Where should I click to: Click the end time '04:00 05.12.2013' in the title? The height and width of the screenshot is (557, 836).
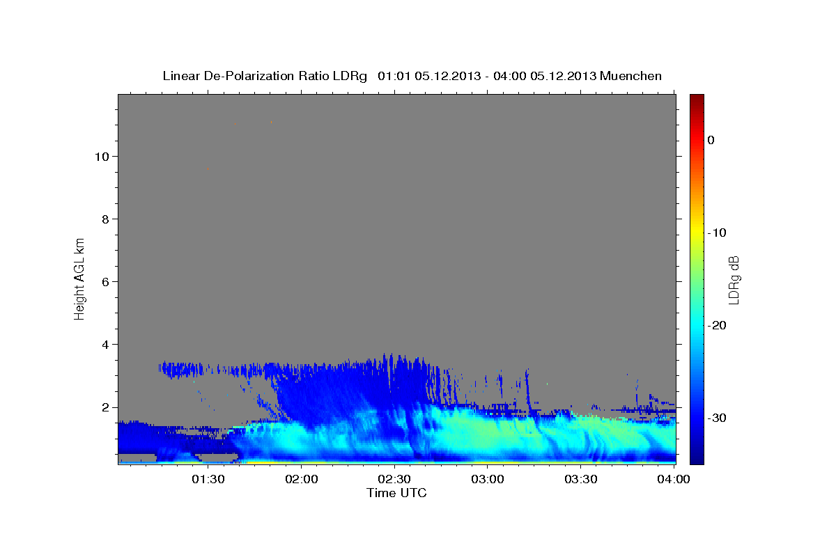[x=545, y=76]
